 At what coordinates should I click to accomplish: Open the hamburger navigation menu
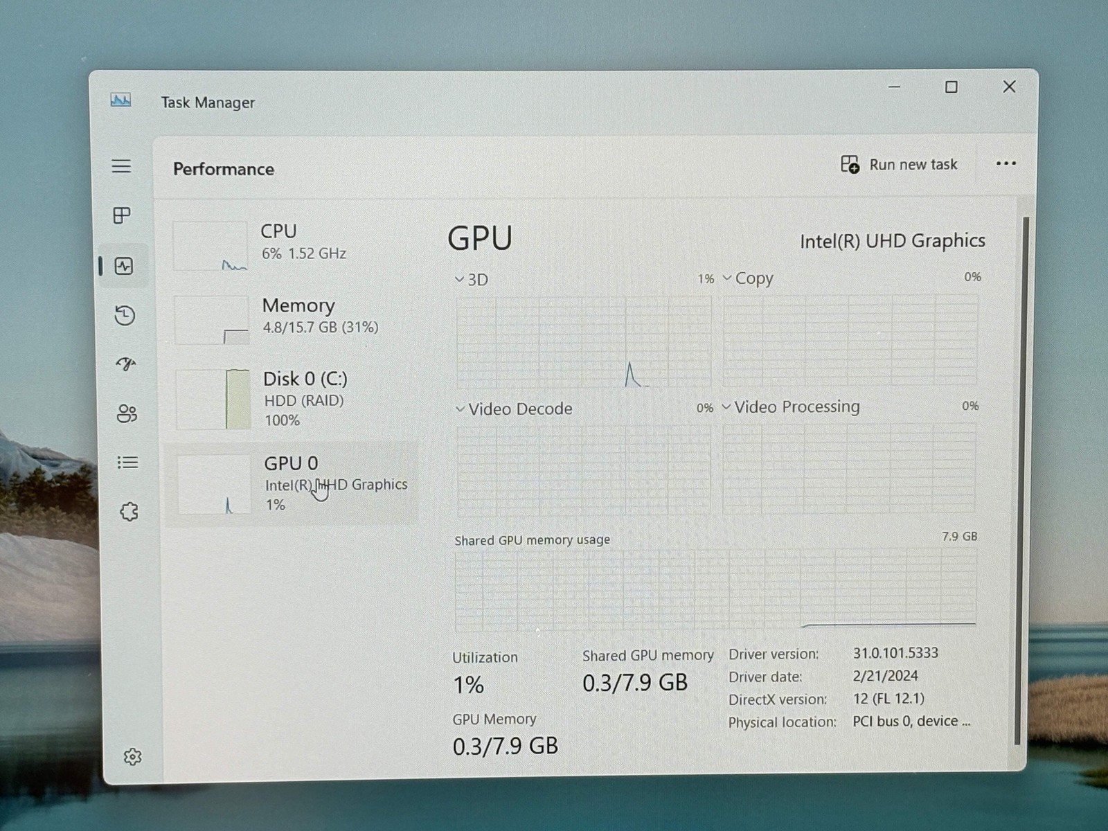121,166
